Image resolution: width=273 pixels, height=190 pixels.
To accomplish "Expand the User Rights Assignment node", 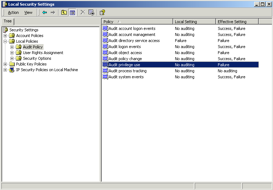I will 12,53.
